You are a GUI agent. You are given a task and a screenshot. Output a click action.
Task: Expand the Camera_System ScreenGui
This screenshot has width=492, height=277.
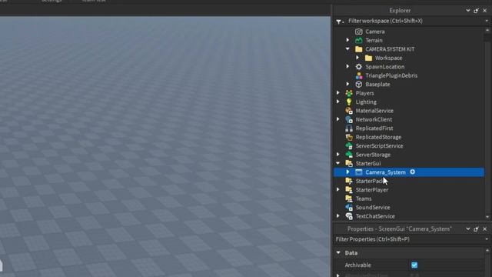click(x=347, y=172)
